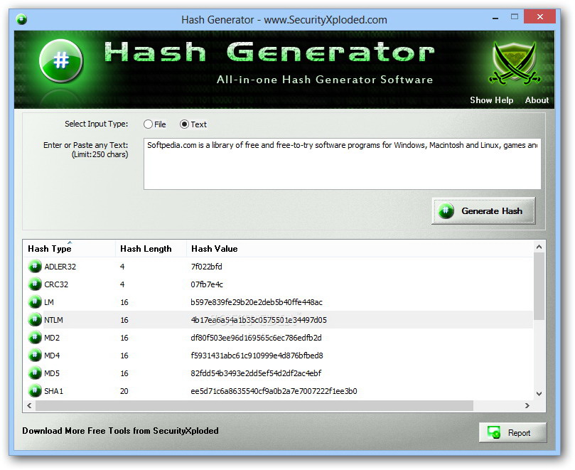Click the Report button
575x470 pixels.
click(512, 433)
